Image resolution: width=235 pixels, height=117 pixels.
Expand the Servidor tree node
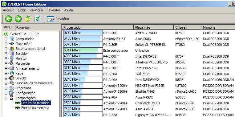coord(6,54)
